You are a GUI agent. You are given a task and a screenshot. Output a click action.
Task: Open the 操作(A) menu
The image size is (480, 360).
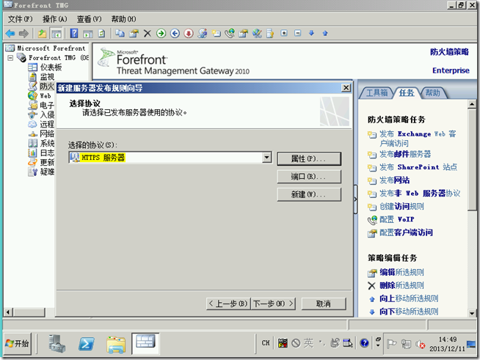[54, 19]
